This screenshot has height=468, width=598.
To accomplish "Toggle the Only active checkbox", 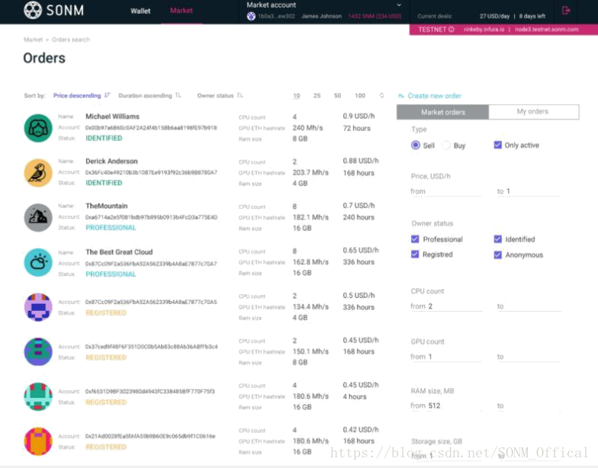I will (497, 145).
